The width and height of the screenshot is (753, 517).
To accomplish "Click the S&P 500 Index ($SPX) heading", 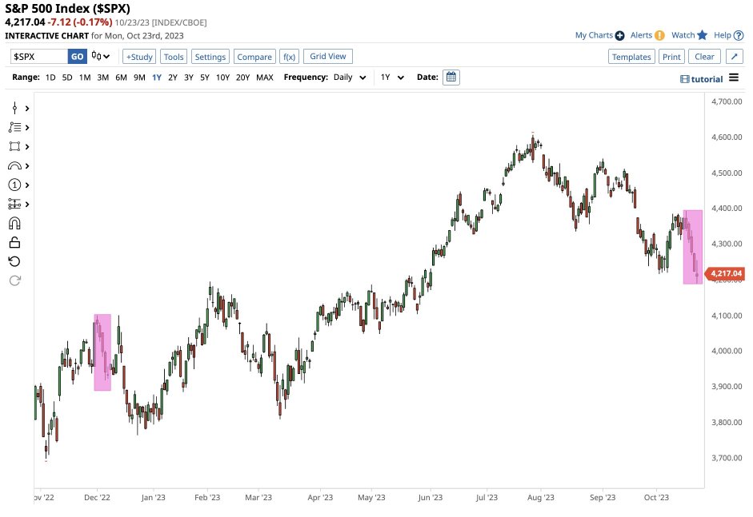I will pos(68,9).
